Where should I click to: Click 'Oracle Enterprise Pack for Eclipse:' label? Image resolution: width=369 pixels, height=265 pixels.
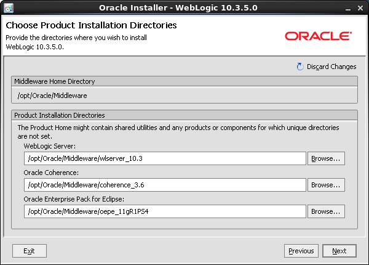pos(74,199)
